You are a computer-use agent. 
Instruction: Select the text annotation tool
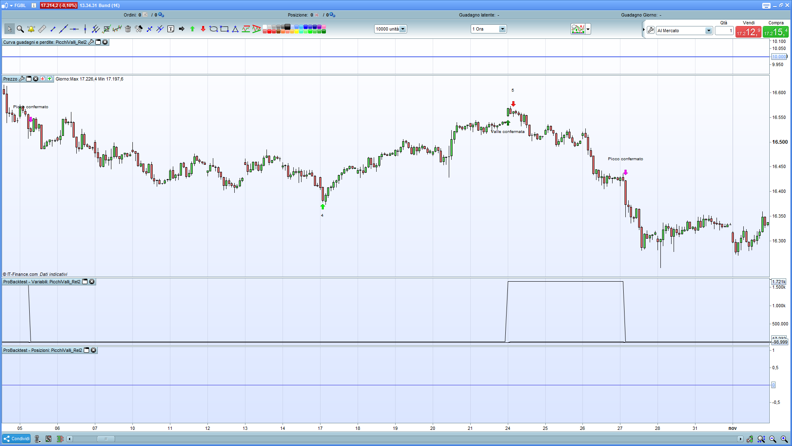pos(171,29)
